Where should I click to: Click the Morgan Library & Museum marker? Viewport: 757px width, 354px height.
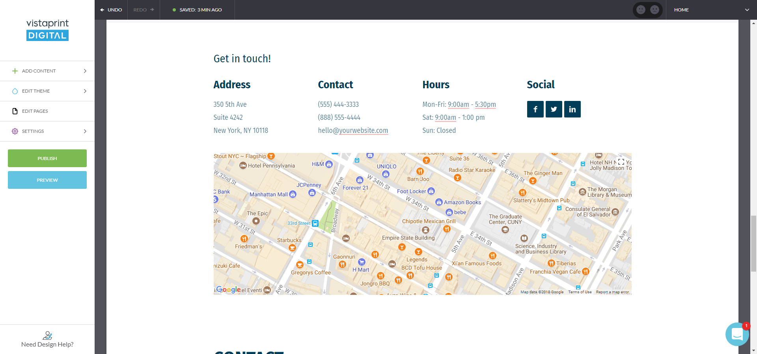582,192
